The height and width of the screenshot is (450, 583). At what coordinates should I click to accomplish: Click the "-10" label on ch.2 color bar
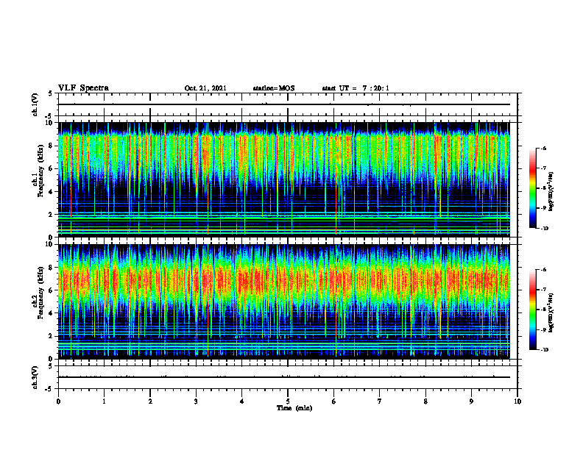(544, 350)
